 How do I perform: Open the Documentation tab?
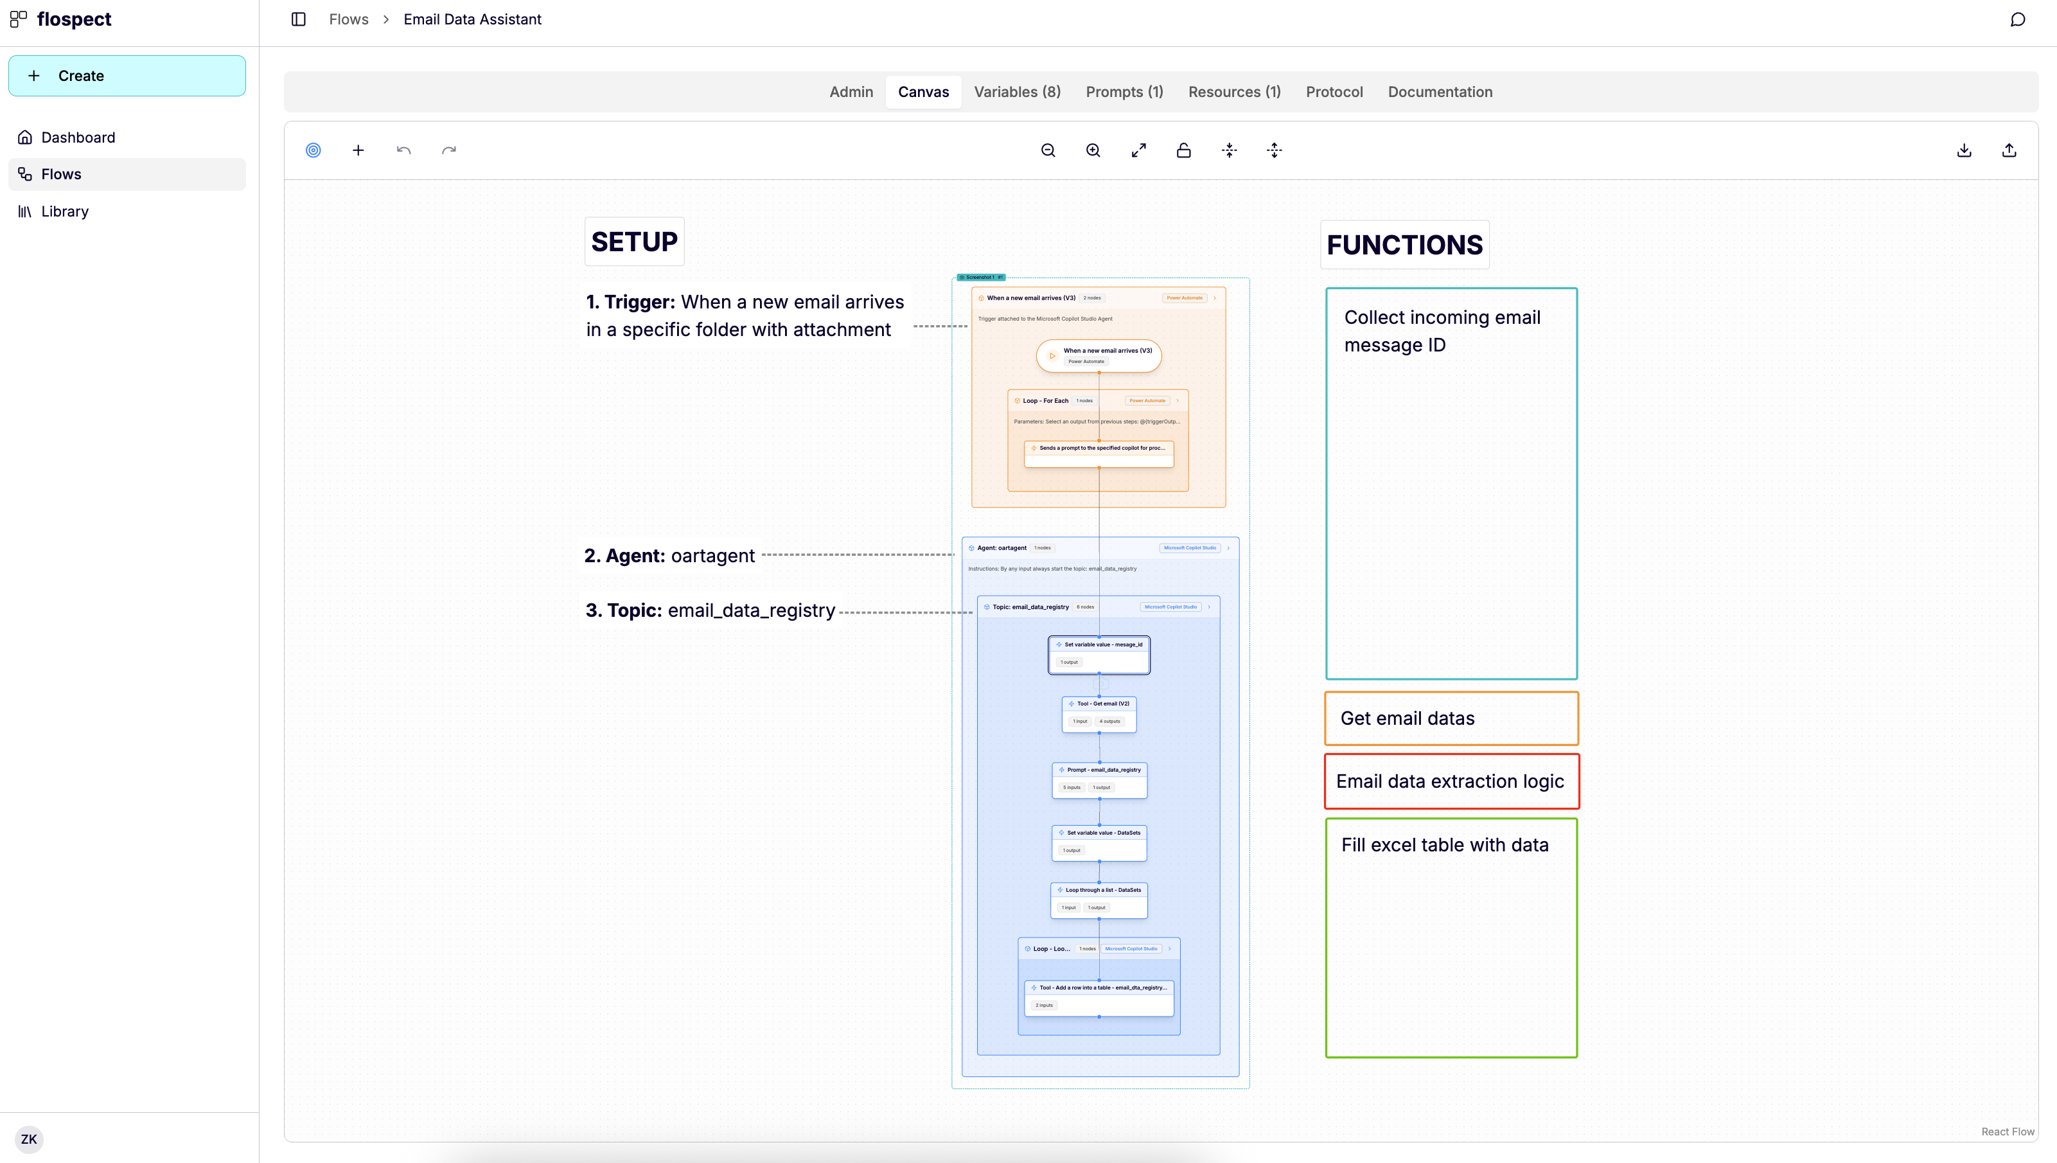(x=1440, y=91)
